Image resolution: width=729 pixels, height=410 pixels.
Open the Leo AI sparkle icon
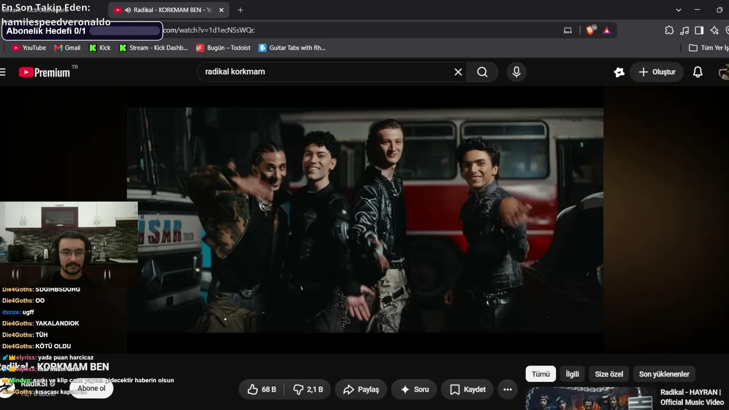(x=714, y=30)
